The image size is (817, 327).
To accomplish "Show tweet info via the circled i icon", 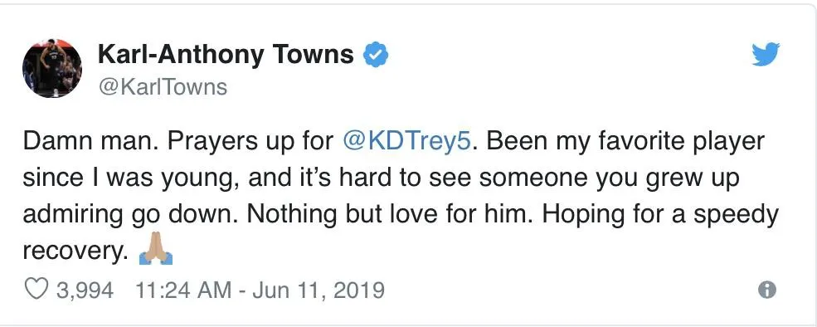I will (767, 290).
